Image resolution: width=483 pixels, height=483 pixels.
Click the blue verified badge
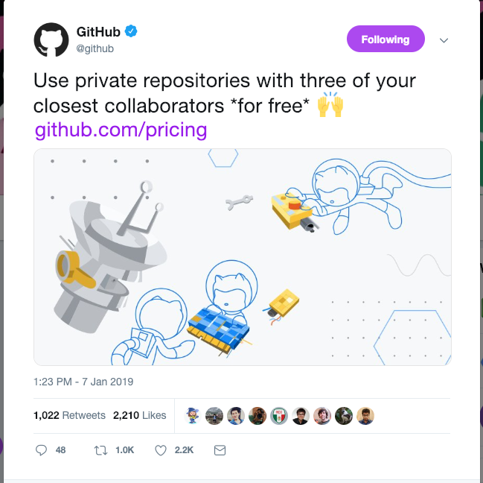pyautogui.click(x=131, y=31)
